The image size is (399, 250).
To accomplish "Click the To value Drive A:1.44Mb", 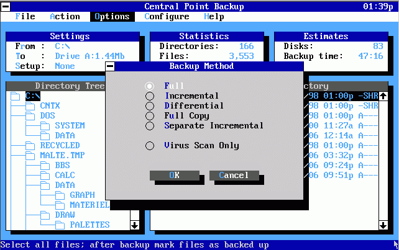I will (x=90, y=56).
